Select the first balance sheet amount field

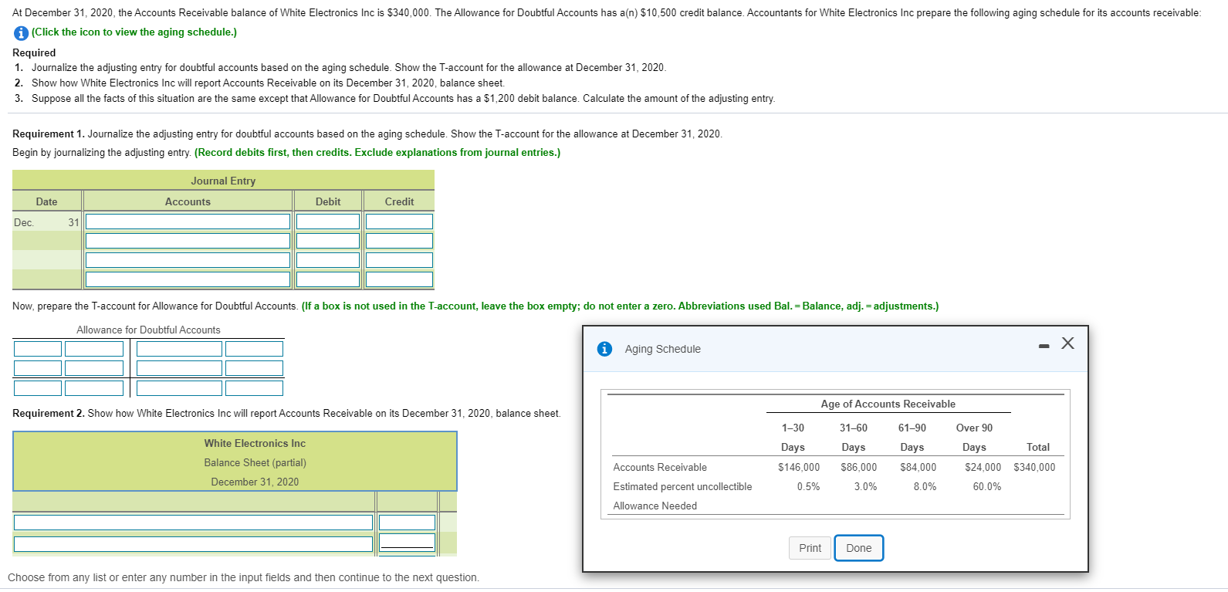coord(407,523)
